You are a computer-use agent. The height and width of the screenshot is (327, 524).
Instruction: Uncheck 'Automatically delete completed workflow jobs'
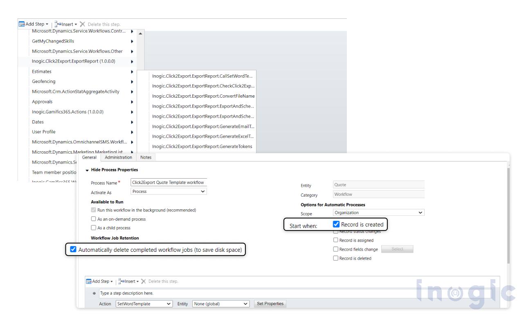73,250
